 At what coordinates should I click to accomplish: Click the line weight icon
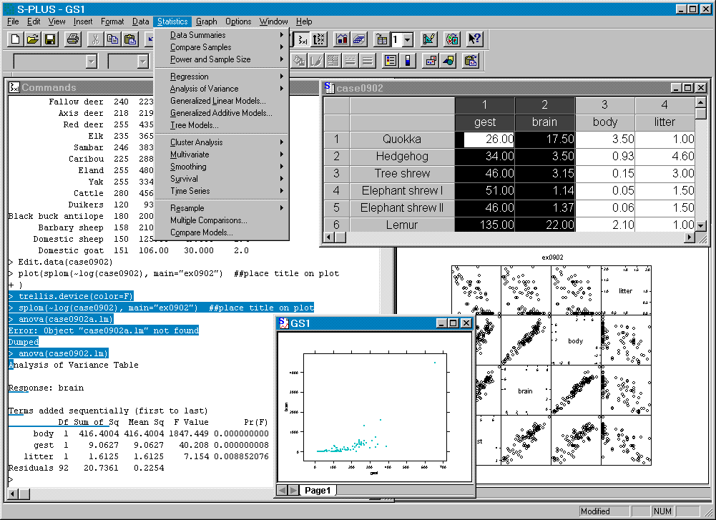[x=367, y=61]
